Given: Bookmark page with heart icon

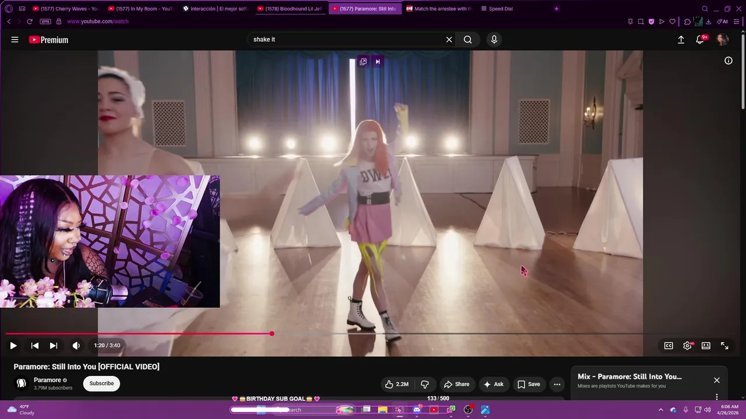Looking at the screenshot, I should 672,22.
